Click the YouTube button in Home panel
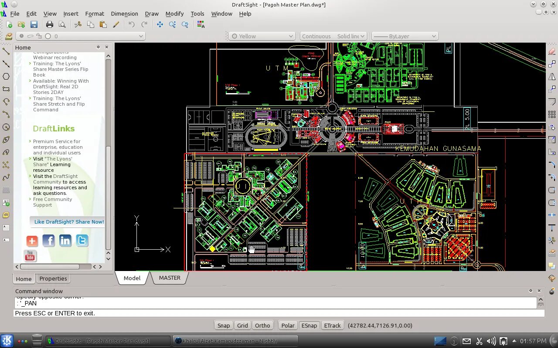This screenshot has height=348, width=558. pyautogui.click(x=30, y=256)
